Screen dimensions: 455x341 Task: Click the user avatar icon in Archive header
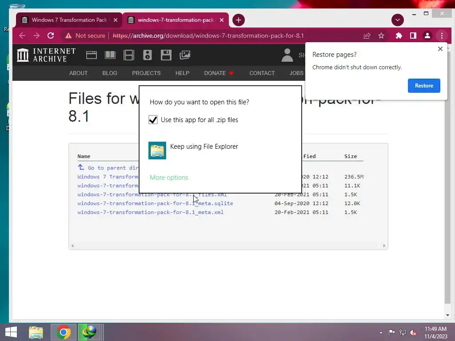coord(287,55)
